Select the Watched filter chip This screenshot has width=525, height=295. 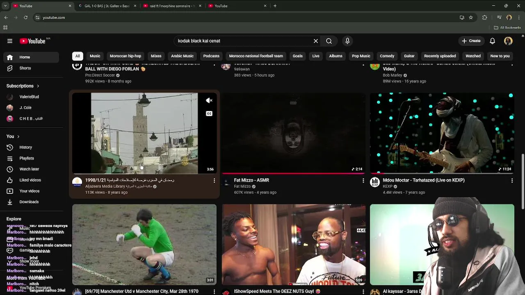(473, 56)
